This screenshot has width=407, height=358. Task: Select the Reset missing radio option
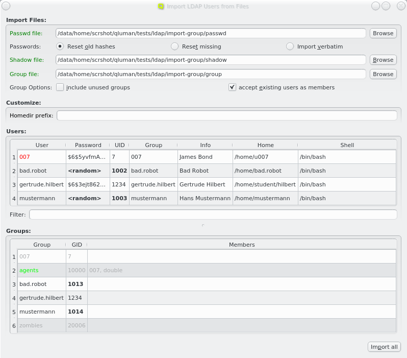(x=175, y=46)
